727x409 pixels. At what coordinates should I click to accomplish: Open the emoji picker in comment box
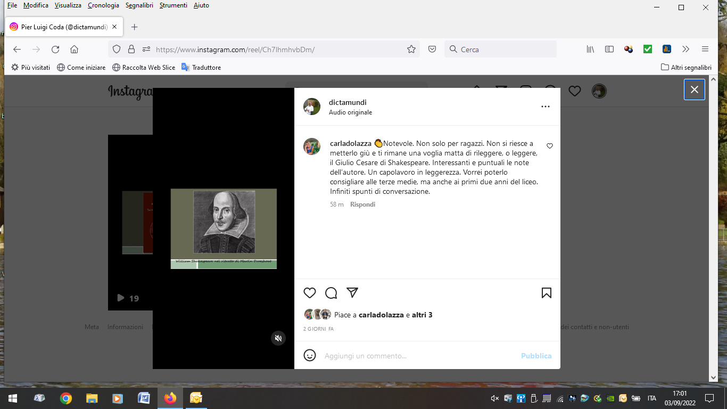coord(310,355)
